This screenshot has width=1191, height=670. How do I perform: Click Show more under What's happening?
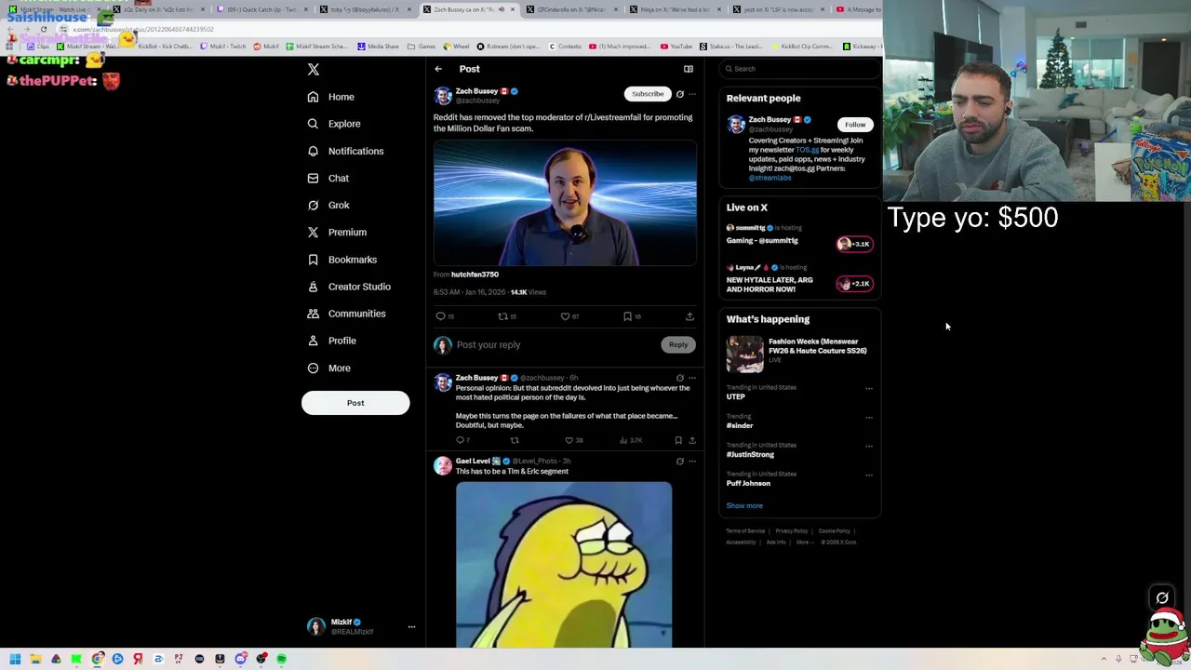click(x=744, y=506)
